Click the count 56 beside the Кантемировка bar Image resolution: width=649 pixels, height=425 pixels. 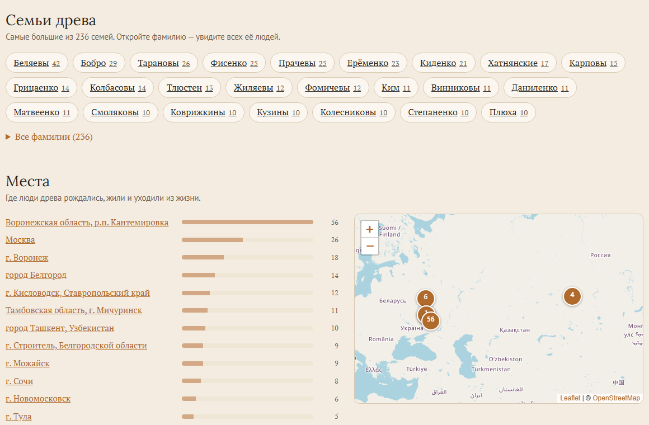coord(335,223)
